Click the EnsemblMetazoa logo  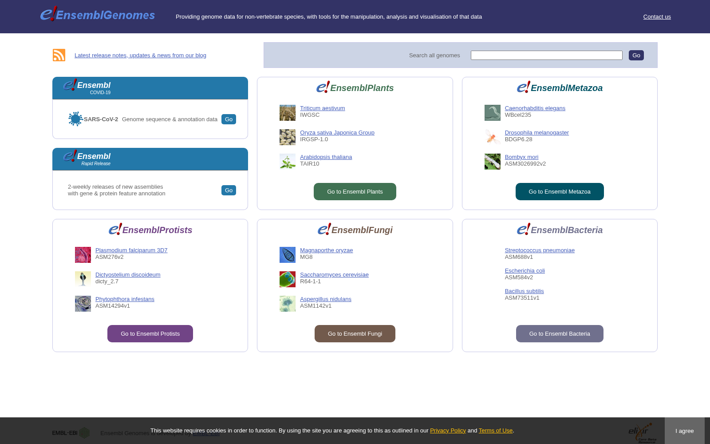click(560, 87)
